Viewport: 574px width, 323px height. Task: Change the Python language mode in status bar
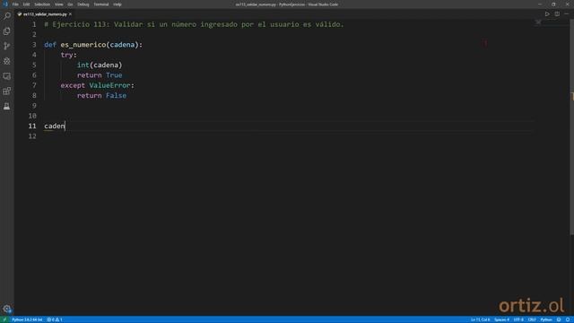tap(546, 319)
